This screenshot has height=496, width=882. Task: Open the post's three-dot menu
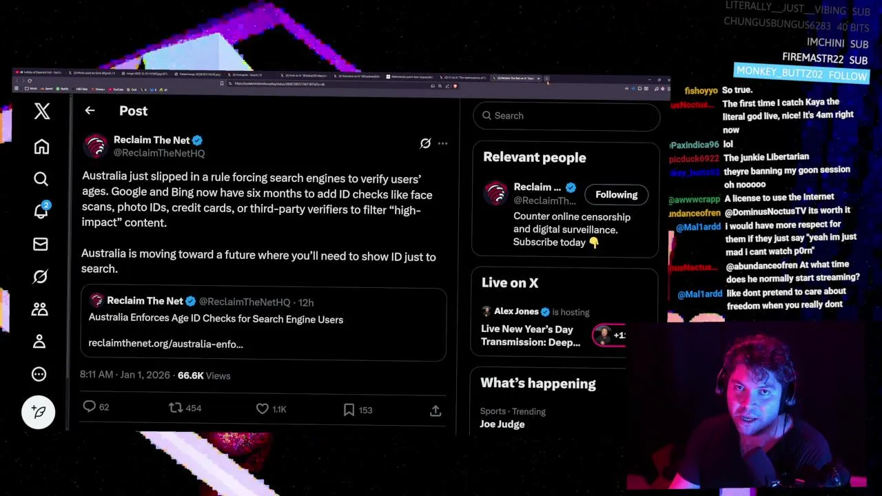(442, 143)
